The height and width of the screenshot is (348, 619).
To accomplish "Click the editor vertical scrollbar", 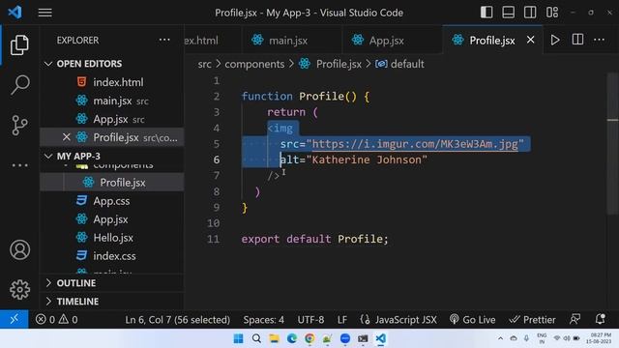I will (612, 144).
